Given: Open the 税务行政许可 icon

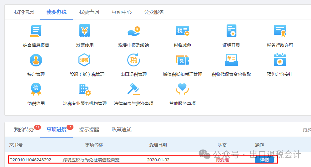Looking at the screenshot, I should click(x=280, y=31).
